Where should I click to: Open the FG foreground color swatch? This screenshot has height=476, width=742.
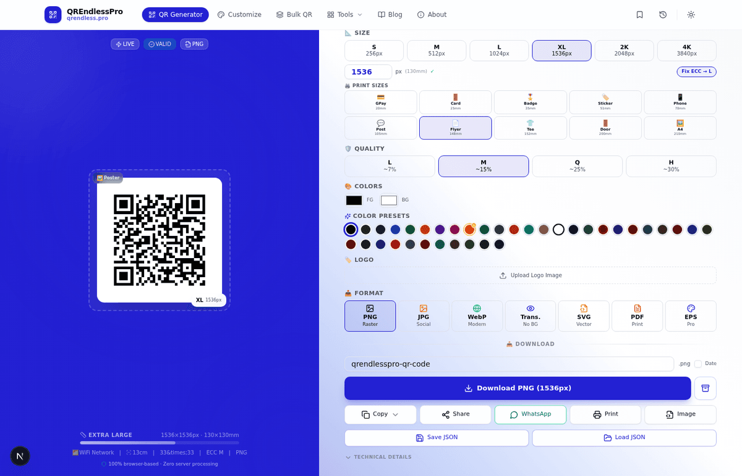point(354,200)
